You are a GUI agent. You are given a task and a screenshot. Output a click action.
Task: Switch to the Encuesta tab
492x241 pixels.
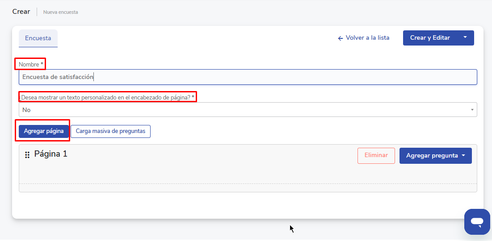click(x=38, y=38)
